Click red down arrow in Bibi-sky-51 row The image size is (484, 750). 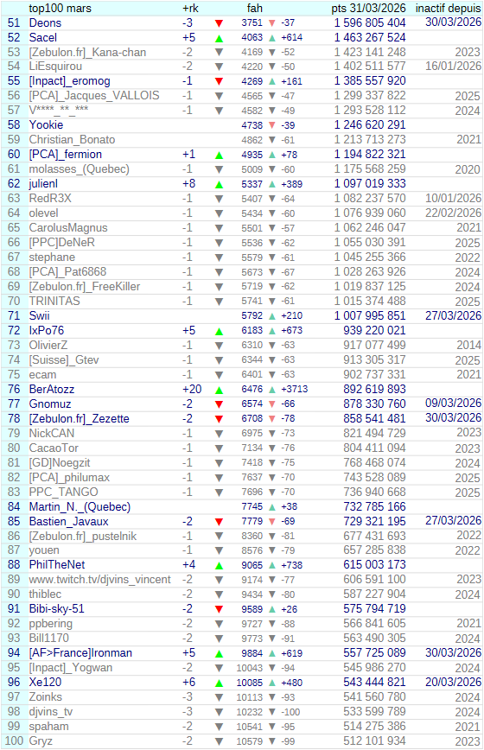[219, 609]
